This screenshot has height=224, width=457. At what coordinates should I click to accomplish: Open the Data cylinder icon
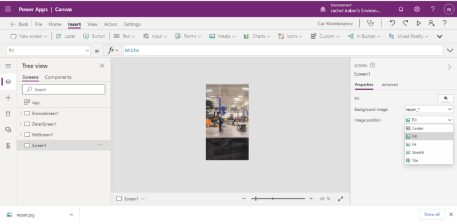(x=8, y=114)
